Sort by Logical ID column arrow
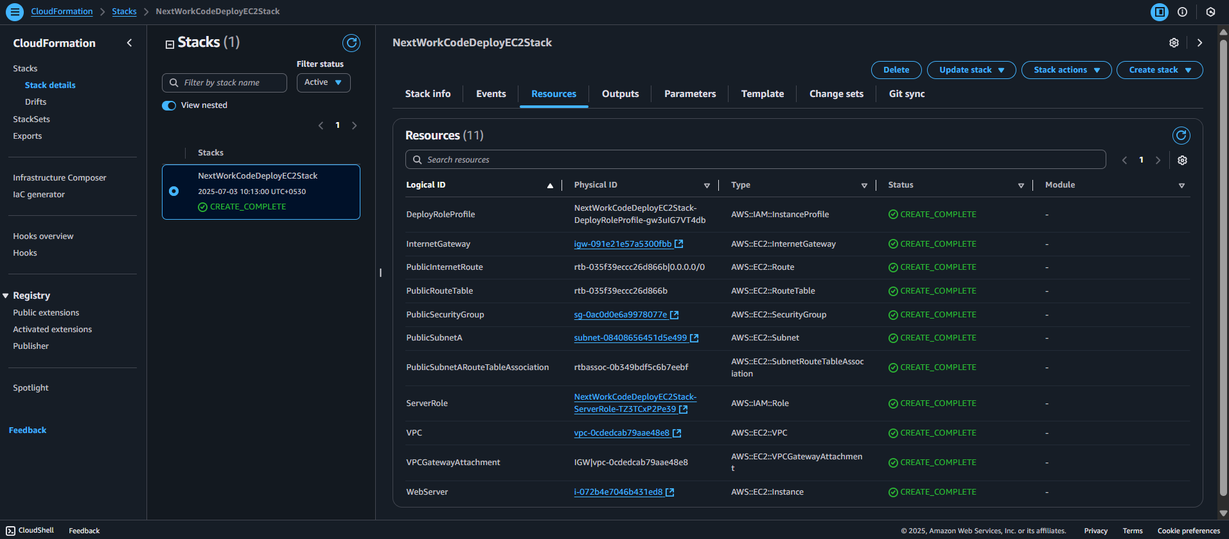Screen dimensions: 1229x539 coord(550,186)
